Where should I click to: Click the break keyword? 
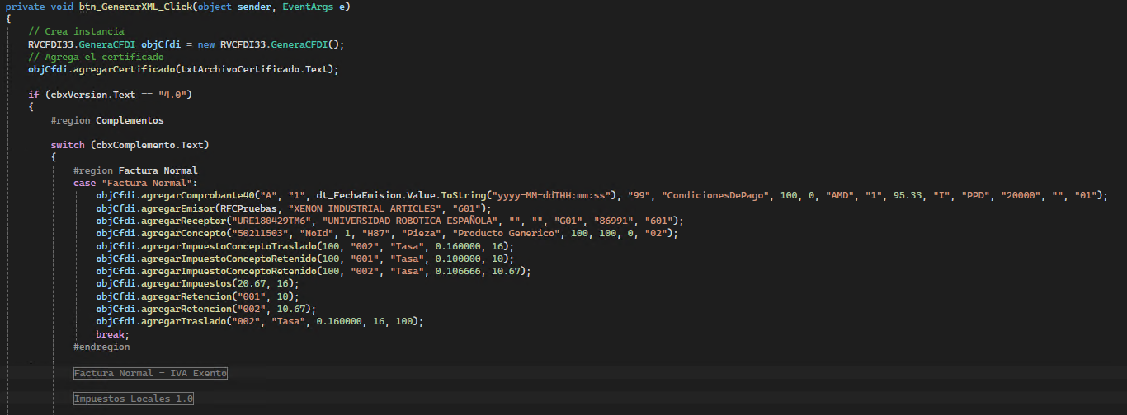(x=111, y=335)
